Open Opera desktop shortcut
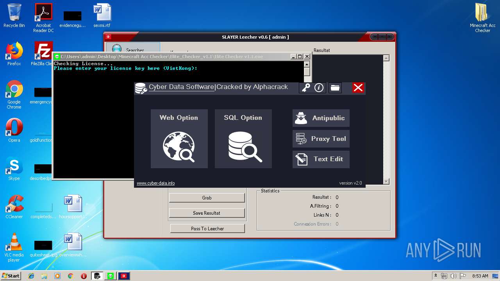500x281 pixels. click(x=14, y=130)
